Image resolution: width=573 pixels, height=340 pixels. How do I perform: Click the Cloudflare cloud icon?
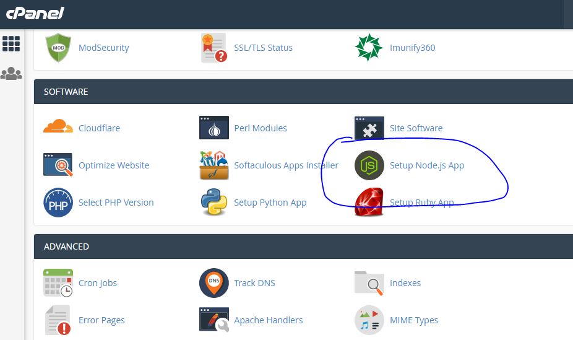pyautogui.click(x=58, y=126)
